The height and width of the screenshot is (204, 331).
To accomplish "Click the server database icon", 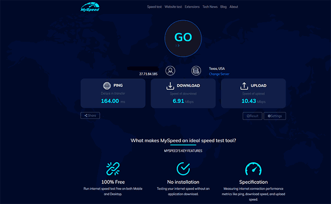I will (196, 71).
